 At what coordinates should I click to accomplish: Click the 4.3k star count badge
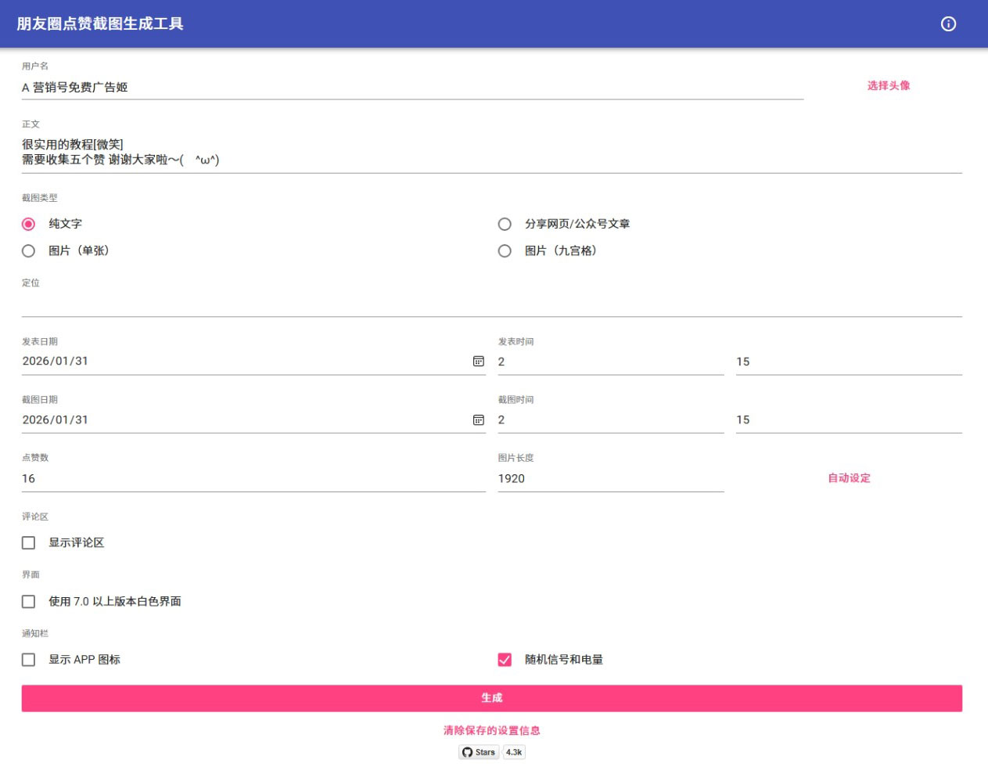(x=512, y=752)
